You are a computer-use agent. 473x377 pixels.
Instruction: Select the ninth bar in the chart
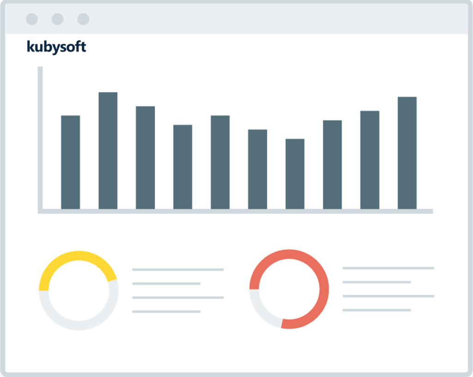click(370, 160)
